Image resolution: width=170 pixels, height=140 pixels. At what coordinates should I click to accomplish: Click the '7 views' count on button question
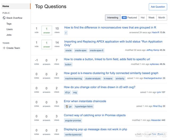(57, 62)
